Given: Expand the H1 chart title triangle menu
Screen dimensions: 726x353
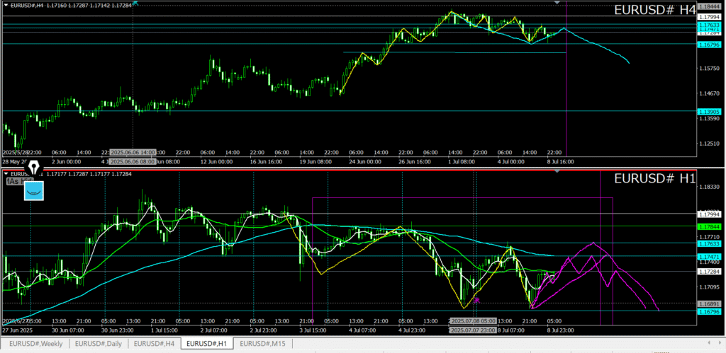Looking at the screenshot, I should pyautogui.click(x=6, y=174).
